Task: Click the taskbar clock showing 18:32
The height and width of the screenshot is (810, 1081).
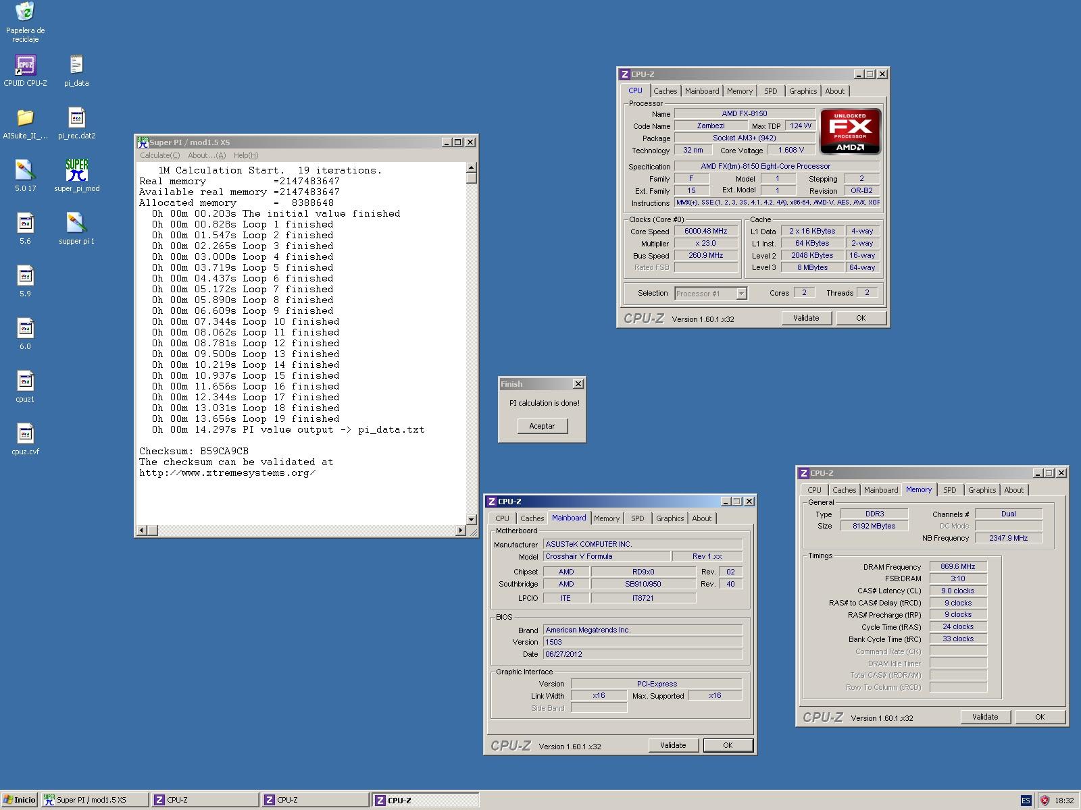Action: click(x=1064, y=801)
